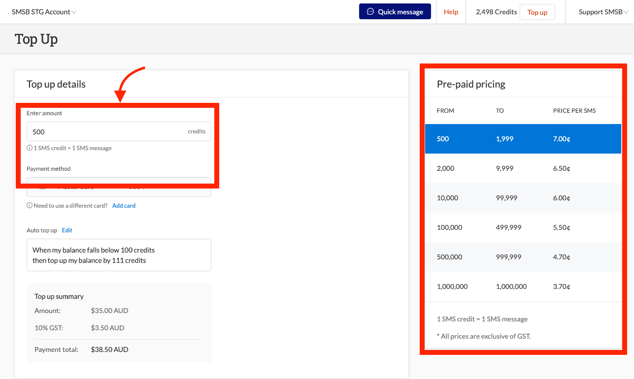The image size is (634, 379).
Task: Select the Top Up page heading
Action: 36,38
